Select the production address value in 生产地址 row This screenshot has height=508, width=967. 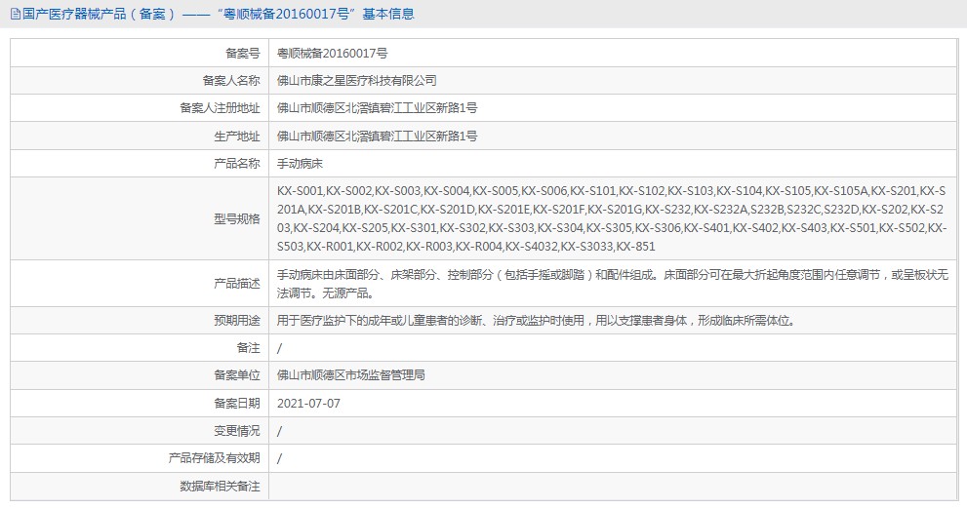click(x=378, y=137)
